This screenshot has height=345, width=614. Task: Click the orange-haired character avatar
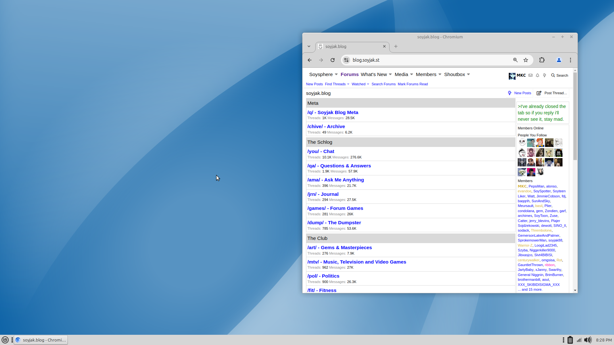(540, 142)
